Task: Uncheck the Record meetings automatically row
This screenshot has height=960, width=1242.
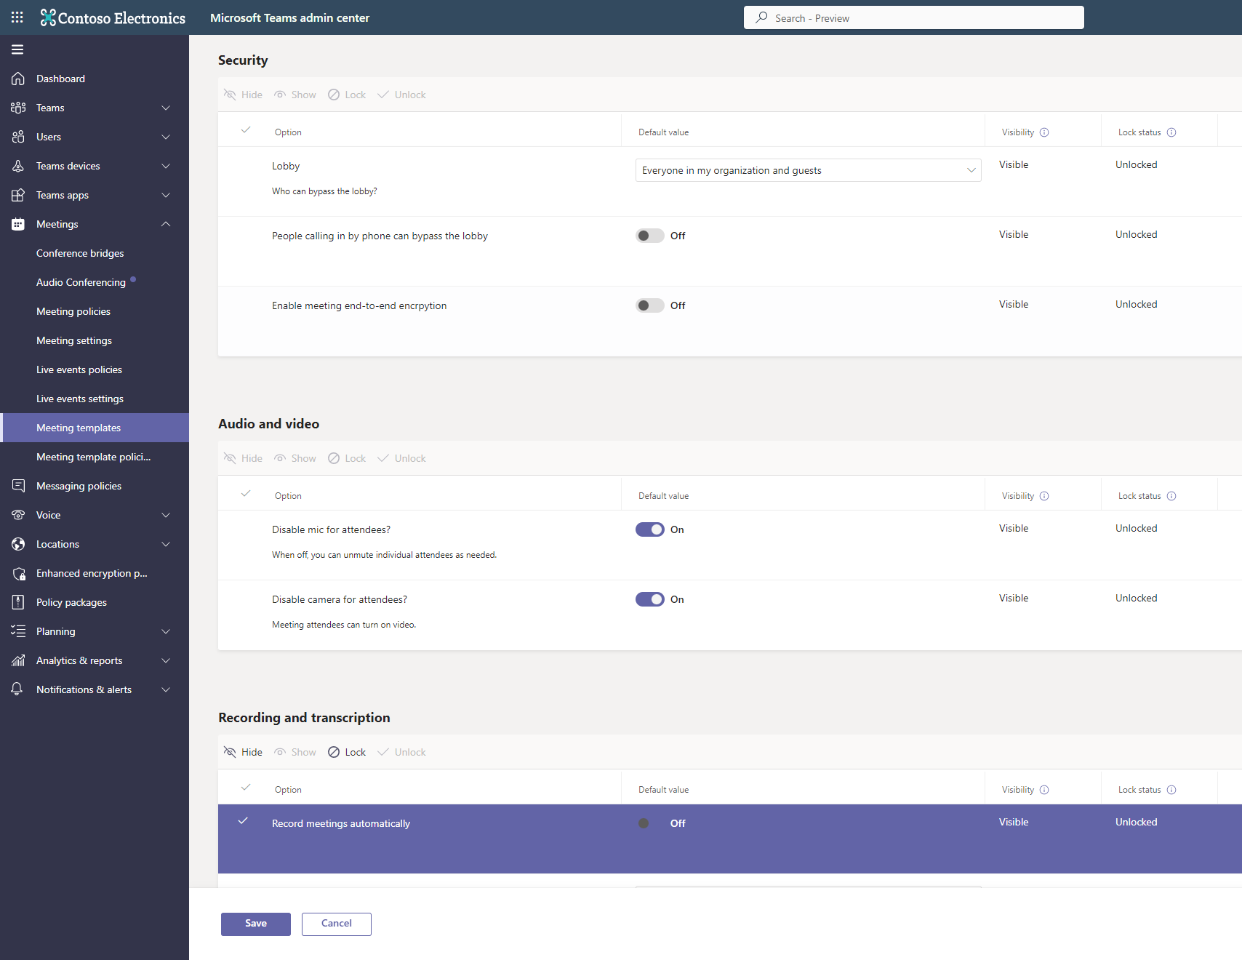Action: pos(243,821)
